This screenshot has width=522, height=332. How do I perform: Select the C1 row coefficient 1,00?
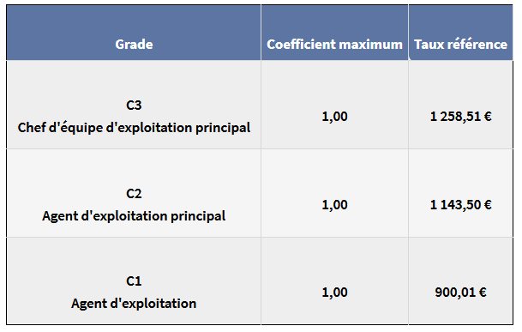334,293
